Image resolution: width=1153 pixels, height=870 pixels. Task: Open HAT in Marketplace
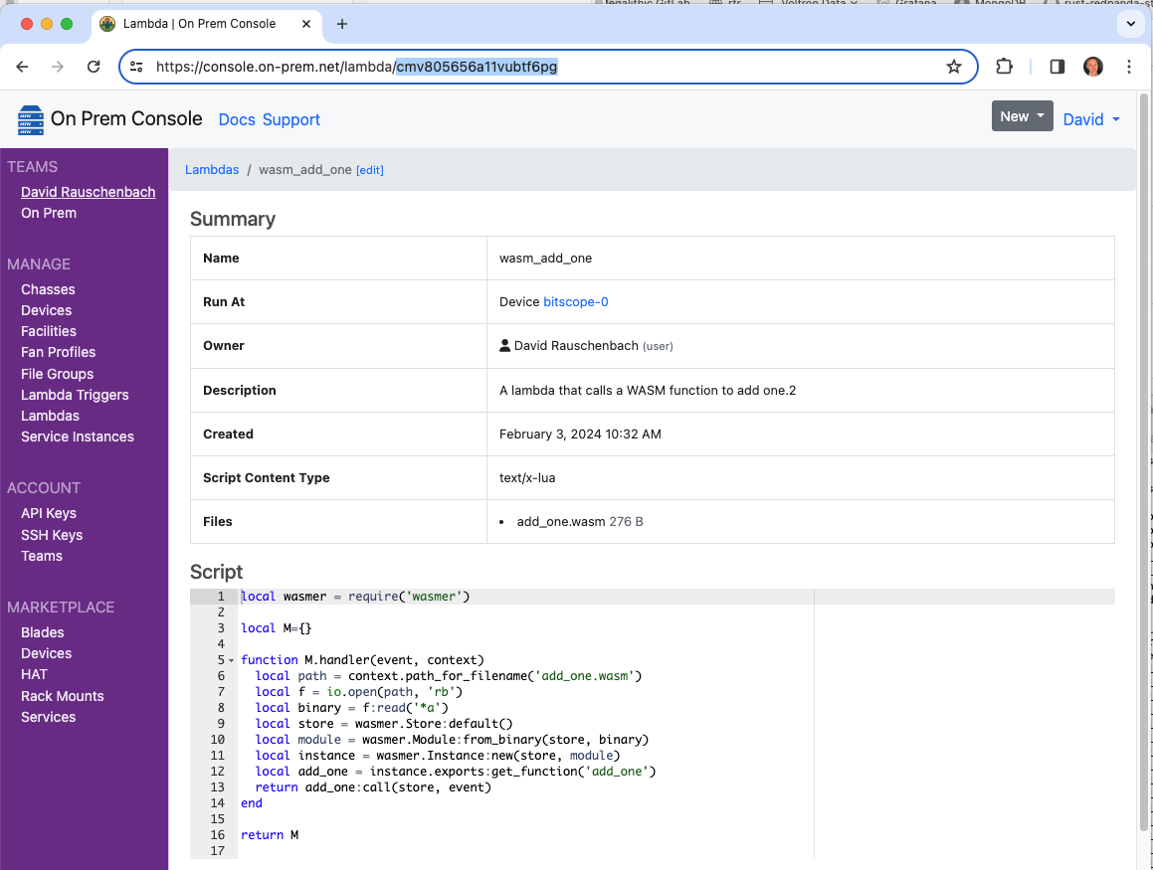click(34, 674)
